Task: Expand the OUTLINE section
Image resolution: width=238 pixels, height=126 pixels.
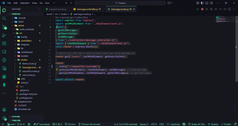Action: [16, 117]
